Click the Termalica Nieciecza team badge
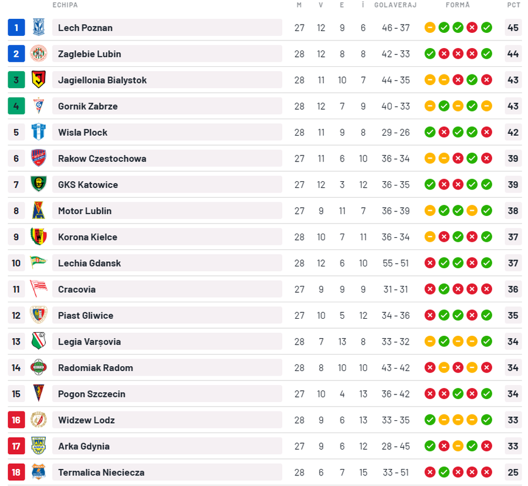 click(x=38, y=472)
